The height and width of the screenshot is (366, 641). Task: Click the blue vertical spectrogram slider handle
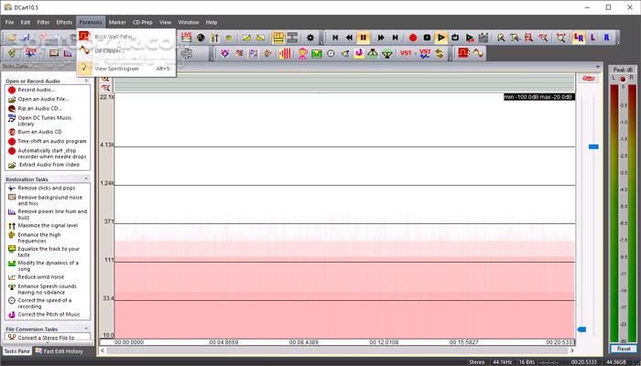pyautogui.click(x=593, y=146)
